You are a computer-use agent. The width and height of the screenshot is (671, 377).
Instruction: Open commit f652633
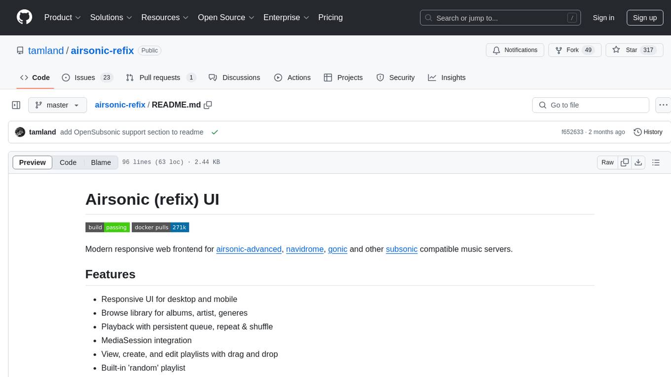click(572, 132)
